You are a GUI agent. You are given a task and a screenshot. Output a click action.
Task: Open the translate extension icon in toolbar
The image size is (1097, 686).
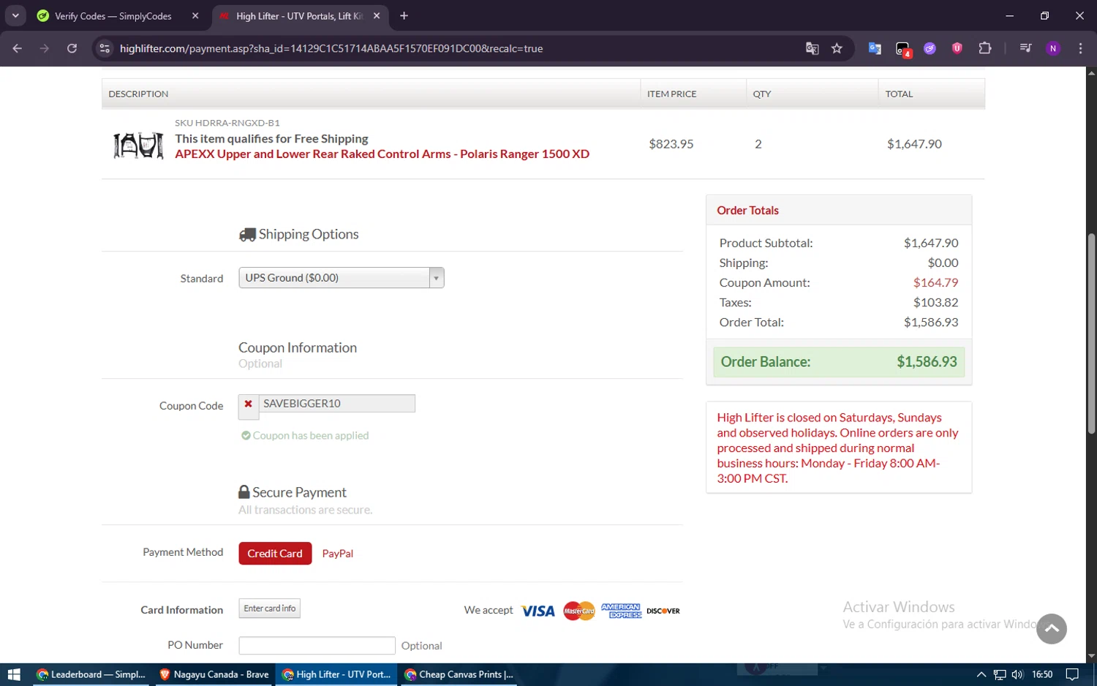pos(875,48)
